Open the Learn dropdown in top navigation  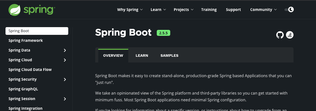[158, 10]
